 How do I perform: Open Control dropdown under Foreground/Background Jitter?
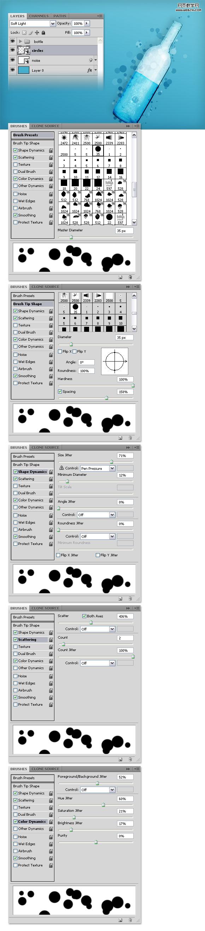112,790
